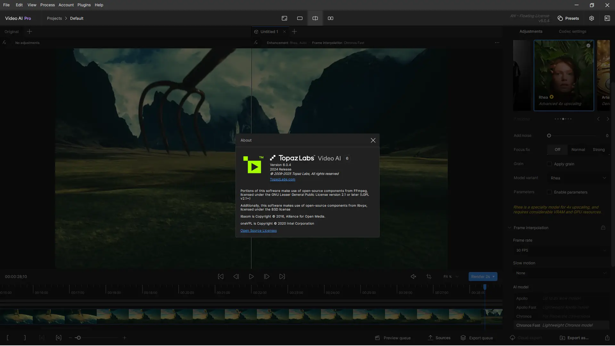Open the Render 2s dropdown arrow

pyautogui.click(x=494, y=276)
